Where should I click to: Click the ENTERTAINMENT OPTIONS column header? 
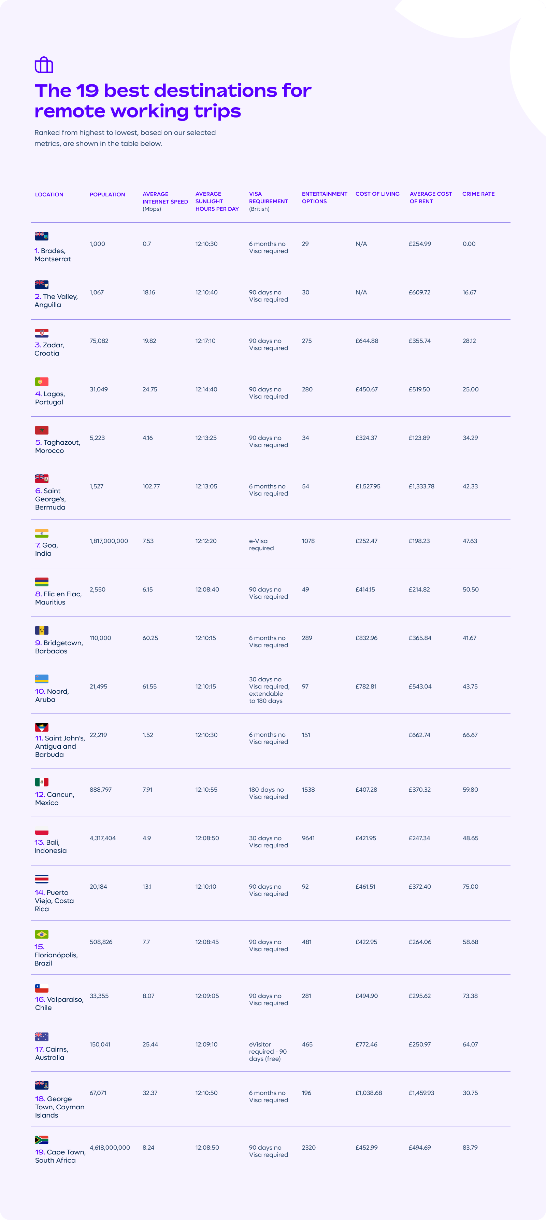coord(324,197)
